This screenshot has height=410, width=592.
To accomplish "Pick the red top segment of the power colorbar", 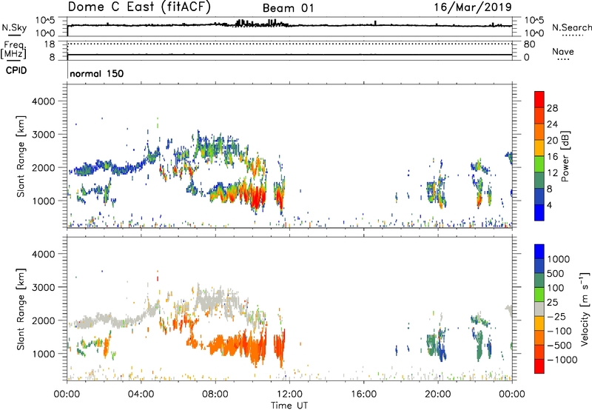I will click(539, 99).
